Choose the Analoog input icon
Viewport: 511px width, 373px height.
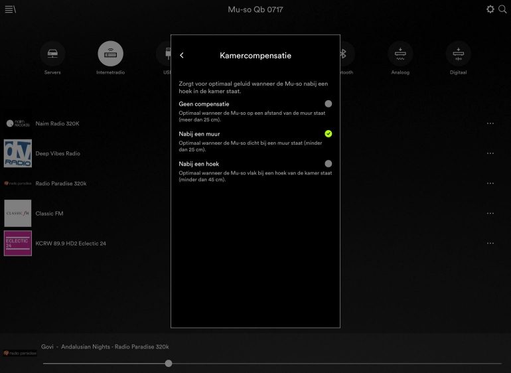click(400, 54)
